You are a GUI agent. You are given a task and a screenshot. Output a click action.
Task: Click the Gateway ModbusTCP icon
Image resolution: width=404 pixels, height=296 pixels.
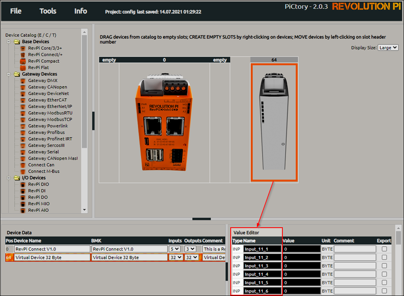coord(23,119)
